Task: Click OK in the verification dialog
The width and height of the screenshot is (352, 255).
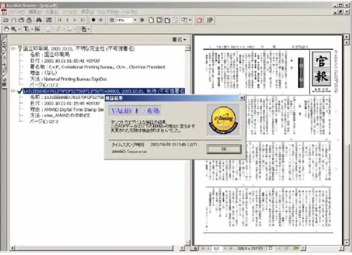Action: click(224, 149)
